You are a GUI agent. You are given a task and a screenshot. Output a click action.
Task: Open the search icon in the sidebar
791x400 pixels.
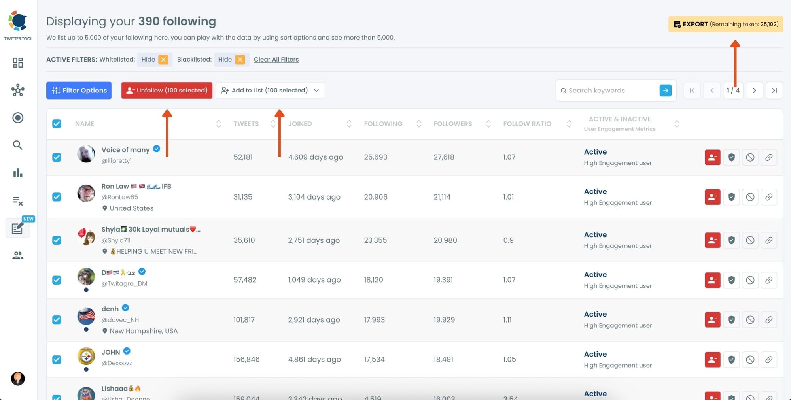click(x=18, y=145)
